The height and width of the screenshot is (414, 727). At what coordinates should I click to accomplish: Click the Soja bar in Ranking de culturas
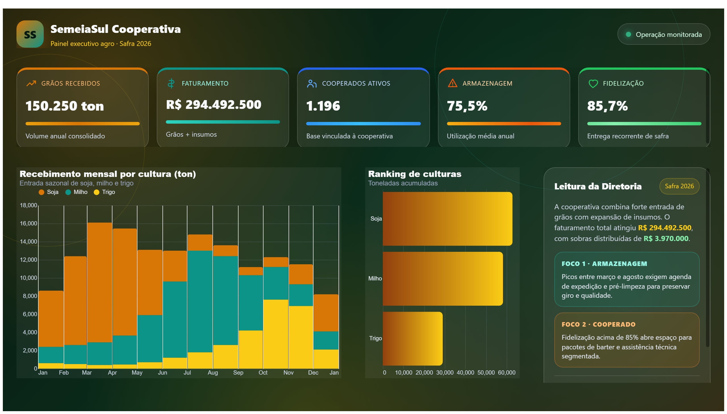447,219
